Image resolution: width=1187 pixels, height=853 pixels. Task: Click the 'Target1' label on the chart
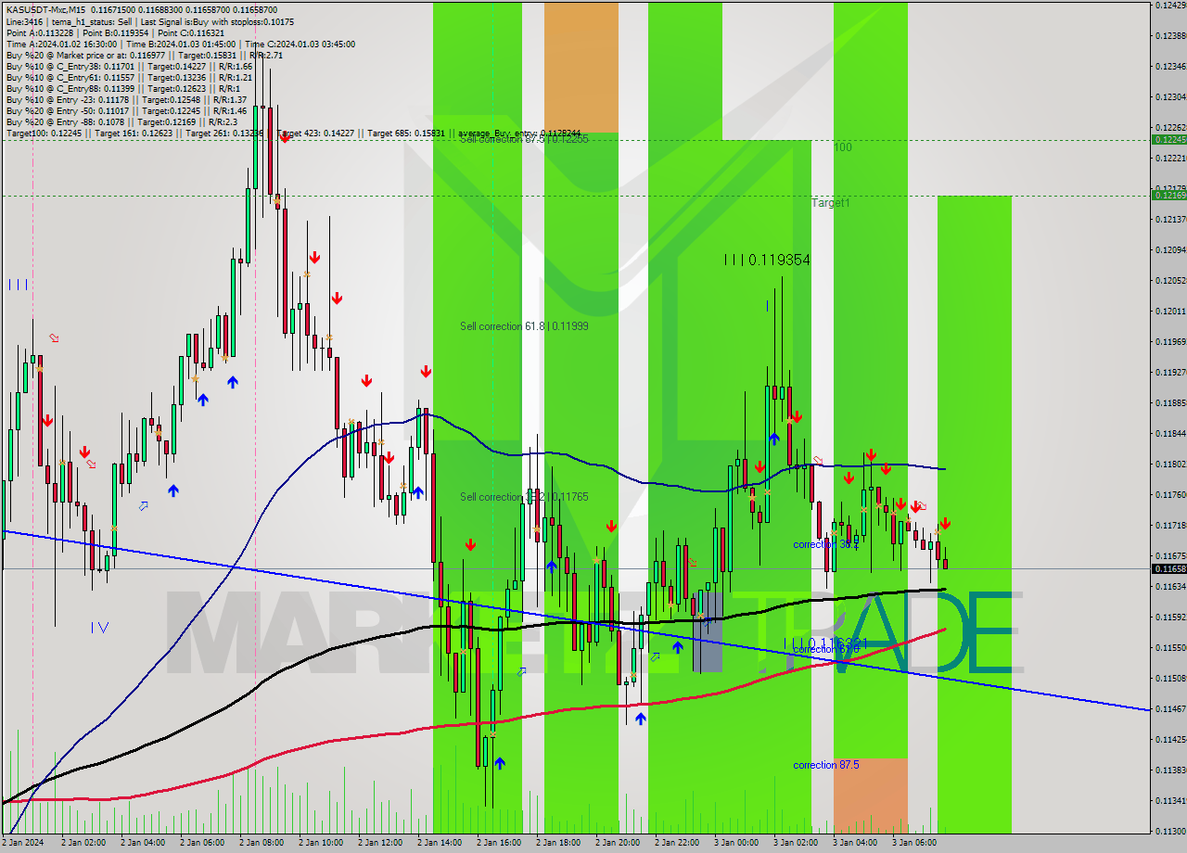[830, 202]
